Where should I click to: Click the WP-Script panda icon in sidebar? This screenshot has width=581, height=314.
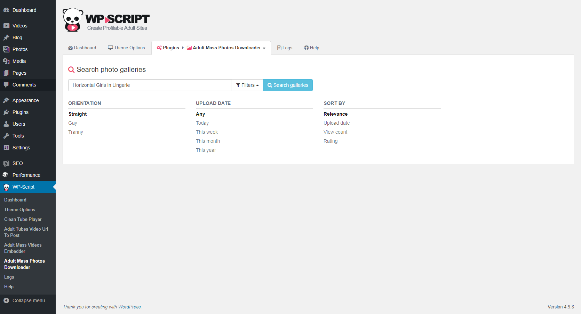tap(6, 187)
